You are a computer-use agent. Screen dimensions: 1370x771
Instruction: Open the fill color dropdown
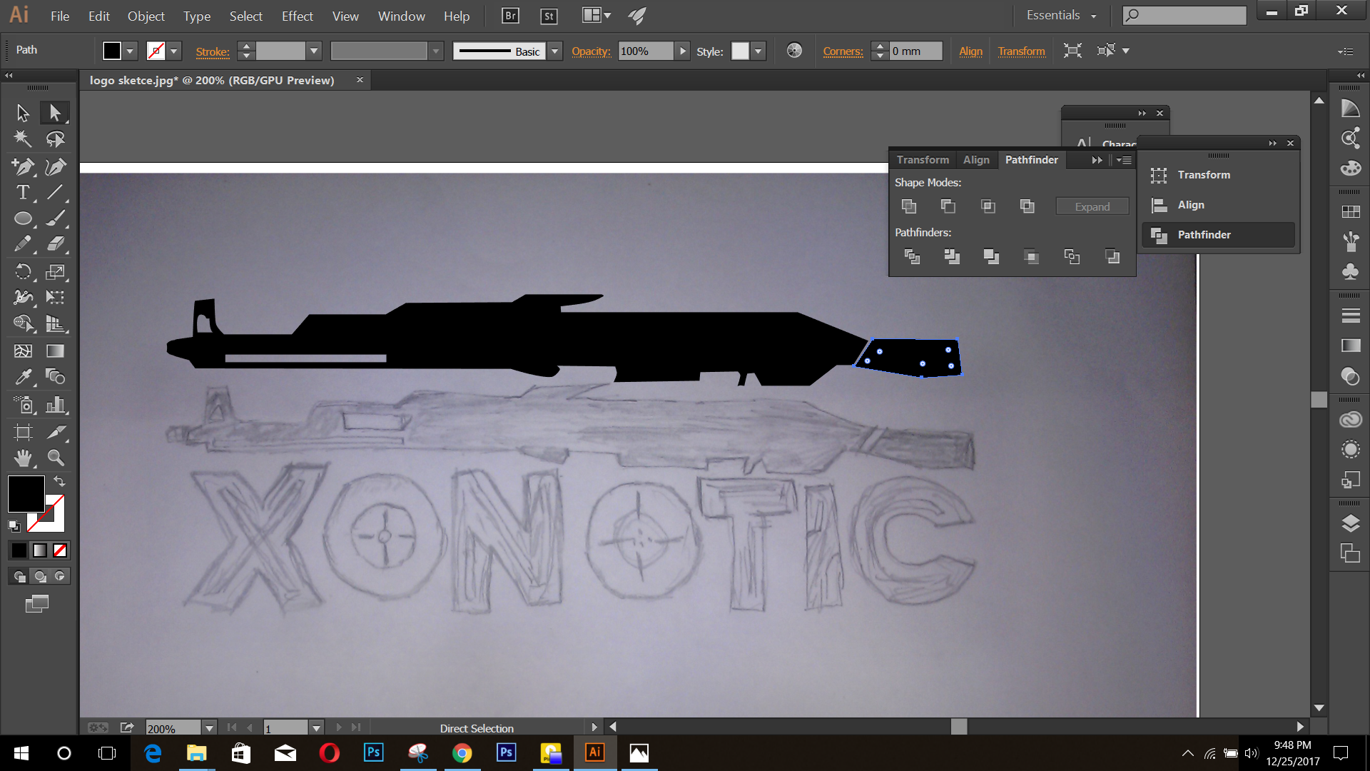point(130,51)
